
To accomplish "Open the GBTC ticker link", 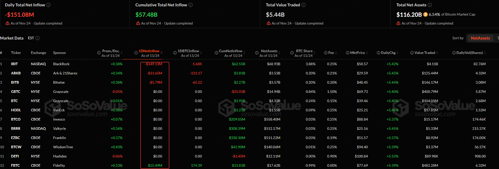I will point(16,92).
